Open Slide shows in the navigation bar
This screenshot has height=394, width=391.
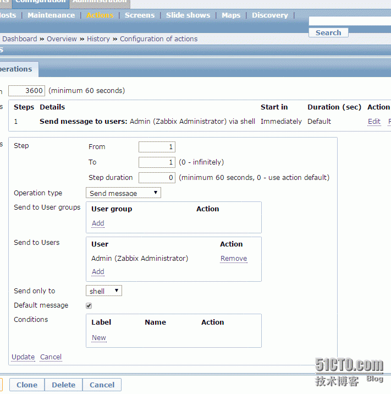click(x=188, y=15)
